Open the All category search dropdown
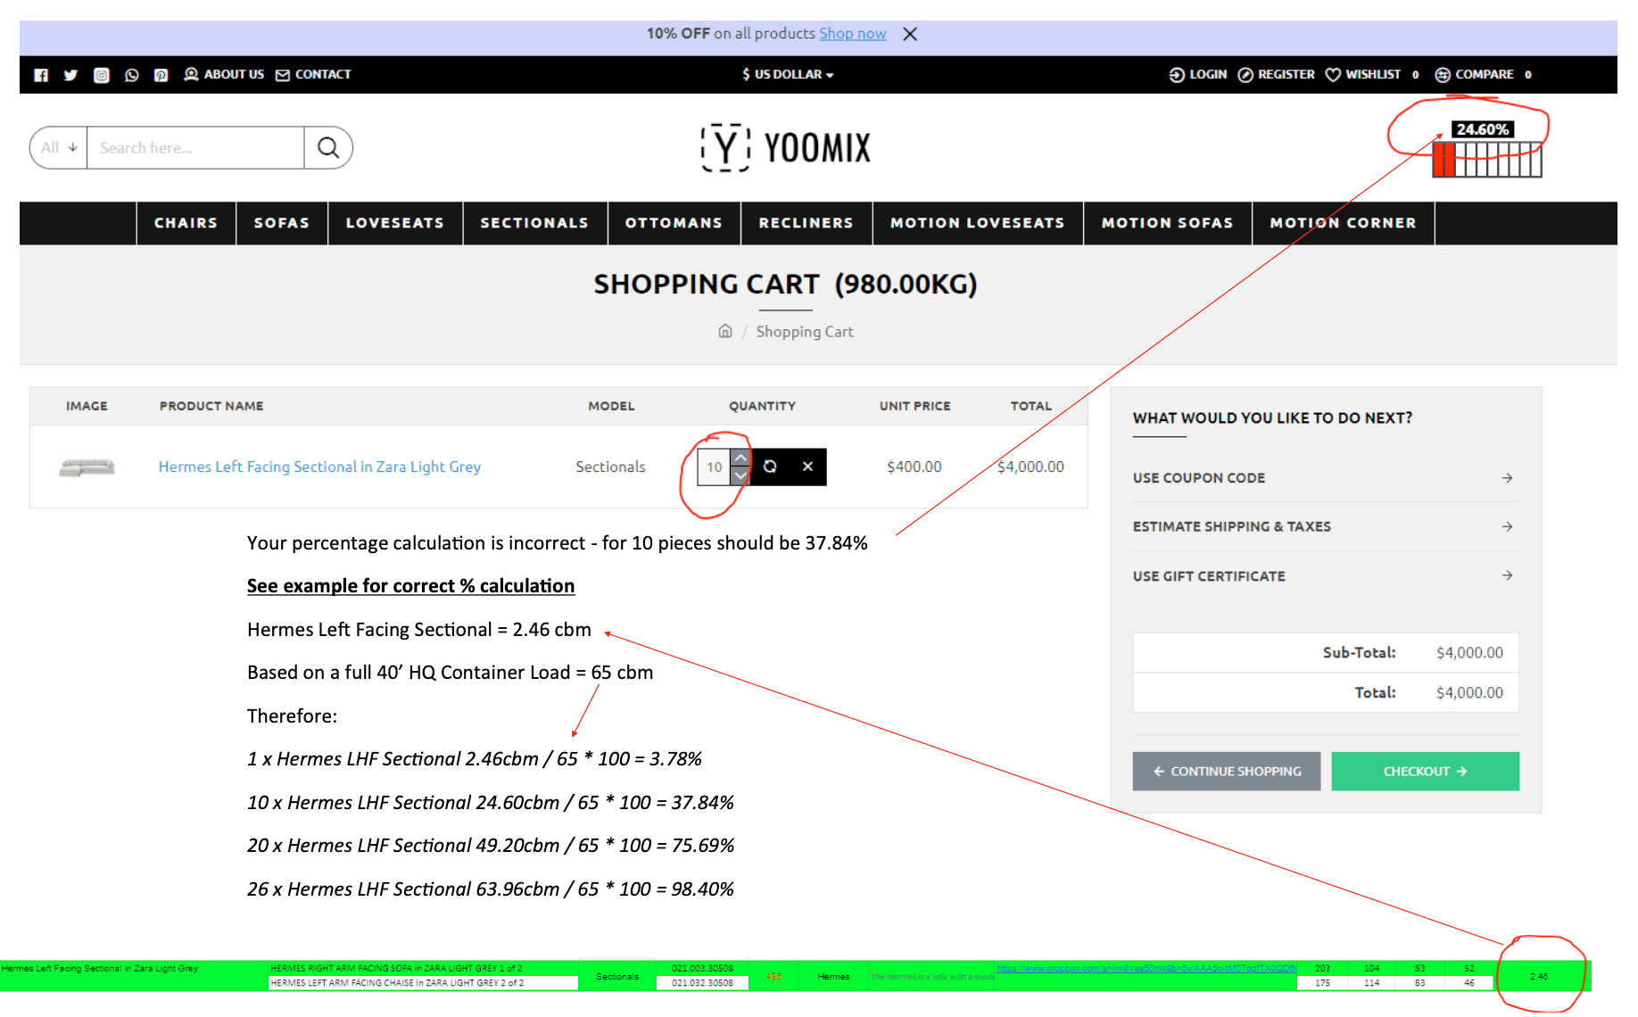This screenshot has width=1638, height=1017. [x=59, y=148]
